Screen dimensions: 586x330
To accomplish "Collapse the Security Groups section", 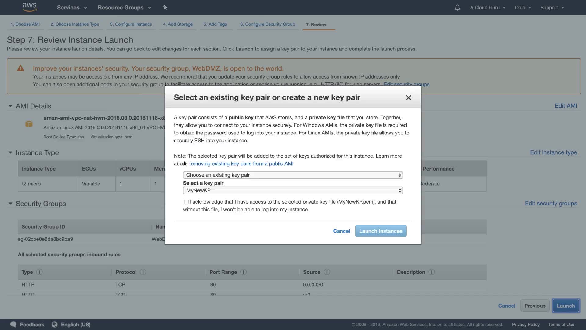I will tap(10, 204).
